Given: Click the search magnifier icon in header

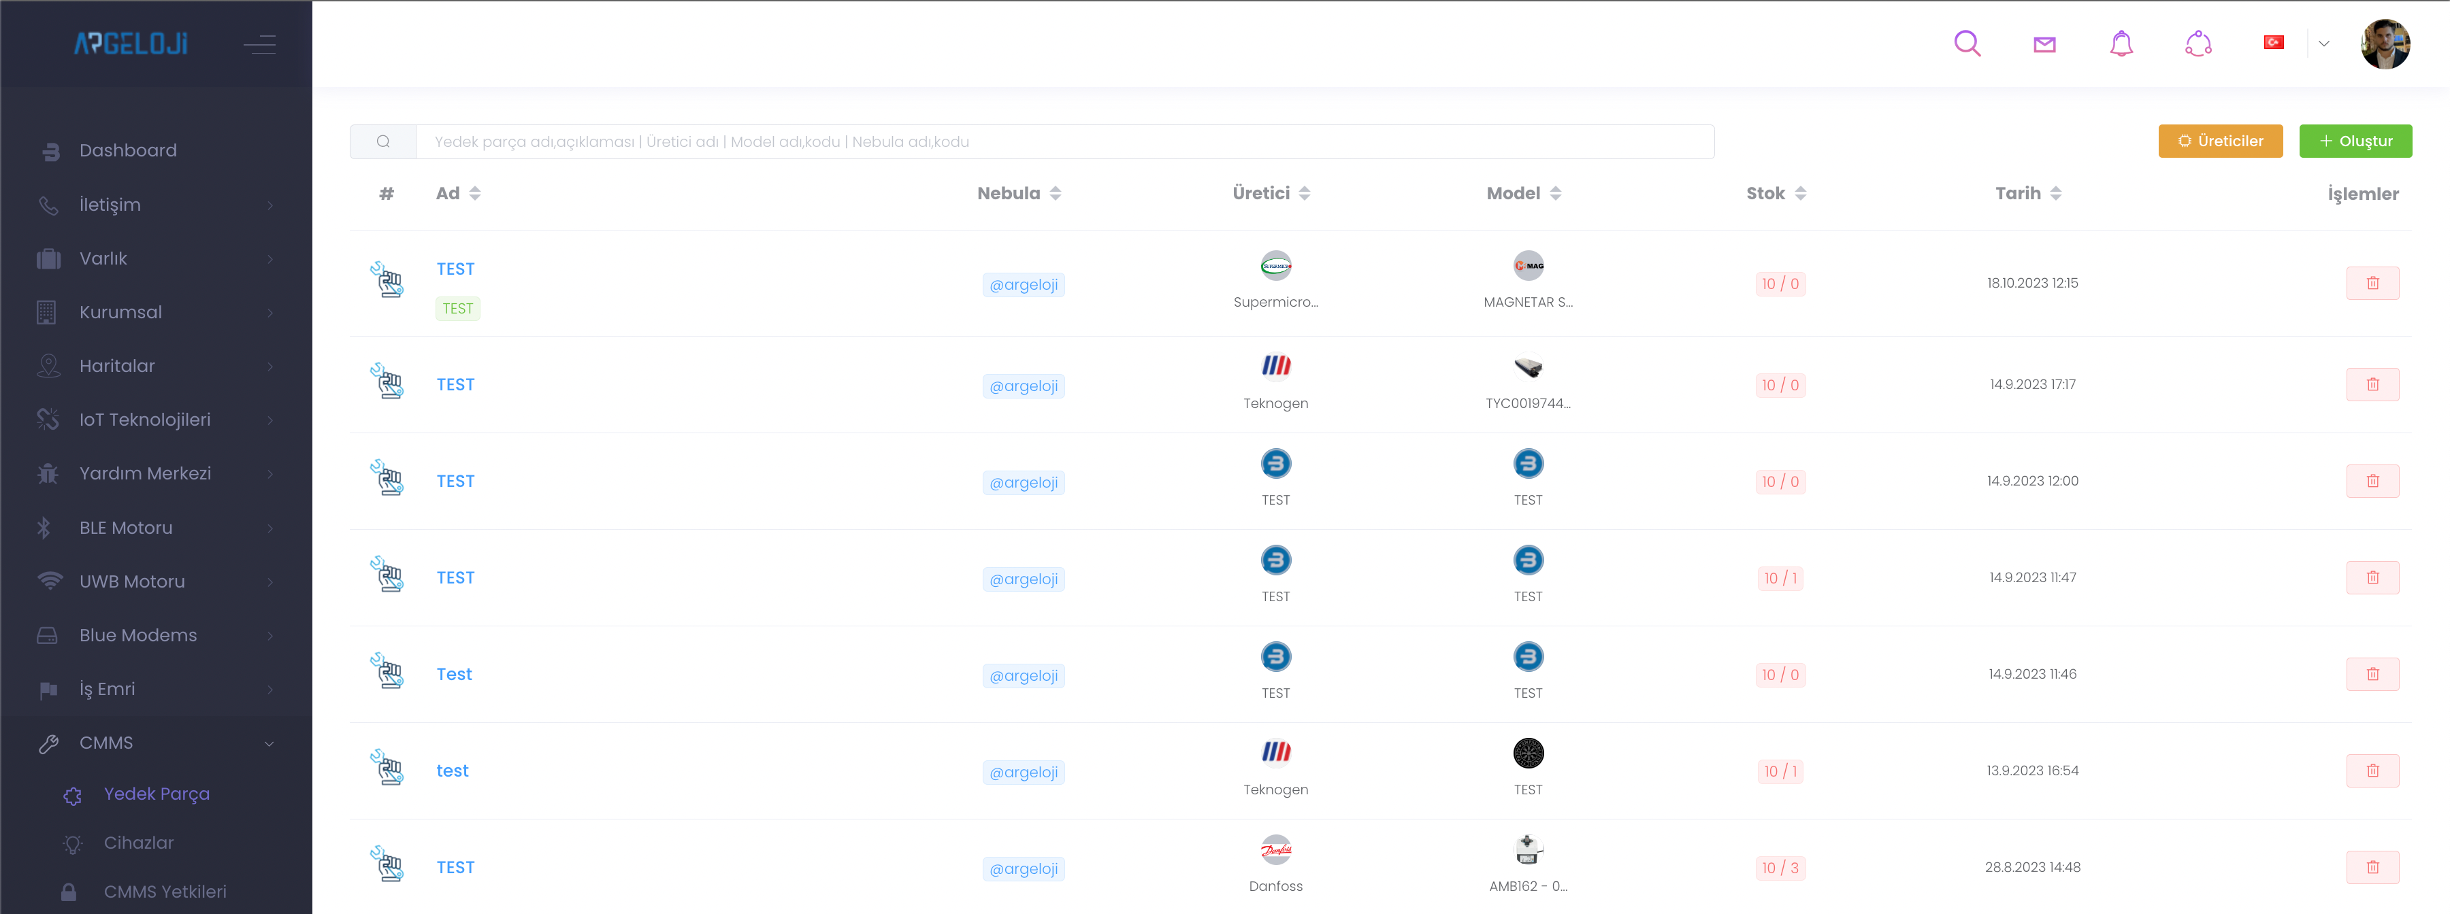Looking at the screenshot, I should pos(1967,44).
